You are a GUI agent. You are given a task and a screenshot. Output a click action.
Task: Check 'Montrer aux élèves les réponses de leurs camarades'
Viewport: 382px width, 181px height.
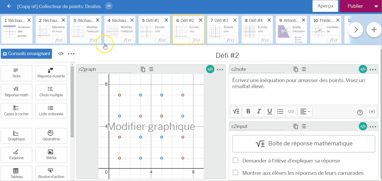(235, 172)
